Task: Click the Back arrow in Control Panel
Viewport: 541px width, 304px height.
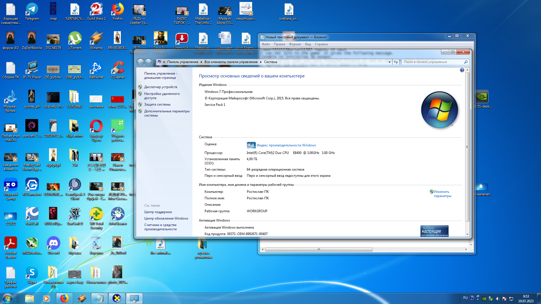Action: point(140,62)
